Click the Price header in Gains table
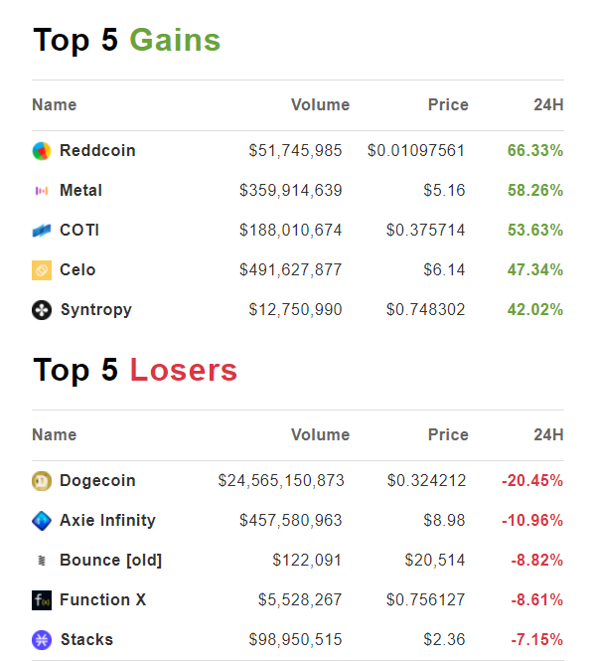This screenshot has width=596, height=661. click(x=448, y=105)
